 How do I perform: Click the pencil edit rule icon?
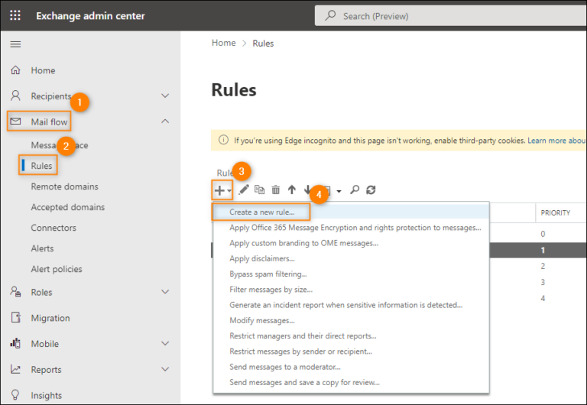coord(244,190)
